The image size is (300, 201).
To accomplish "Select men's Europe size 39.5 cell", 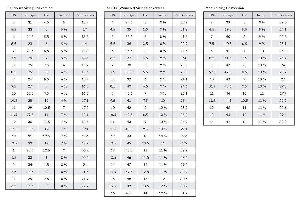I will [x=228, y=30].
